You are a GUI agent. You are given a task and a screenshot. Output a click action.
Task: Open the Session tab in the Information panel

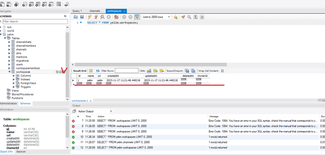click(x=21, y=151)
